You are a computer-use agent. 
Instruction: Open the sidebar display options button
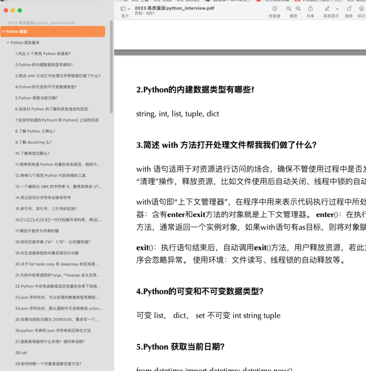[x=123, y=9]
